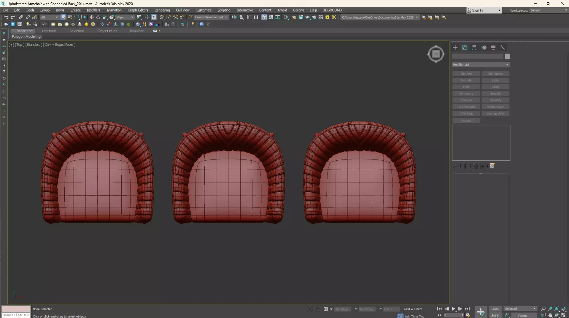Expand the Modifier List dropdown
The image size is (569, 318).
pyautogui.click(x=481, y=65)
